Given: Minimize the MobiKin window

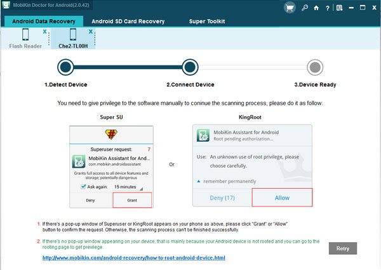Looking at the screenshot, I should [351, 8].
